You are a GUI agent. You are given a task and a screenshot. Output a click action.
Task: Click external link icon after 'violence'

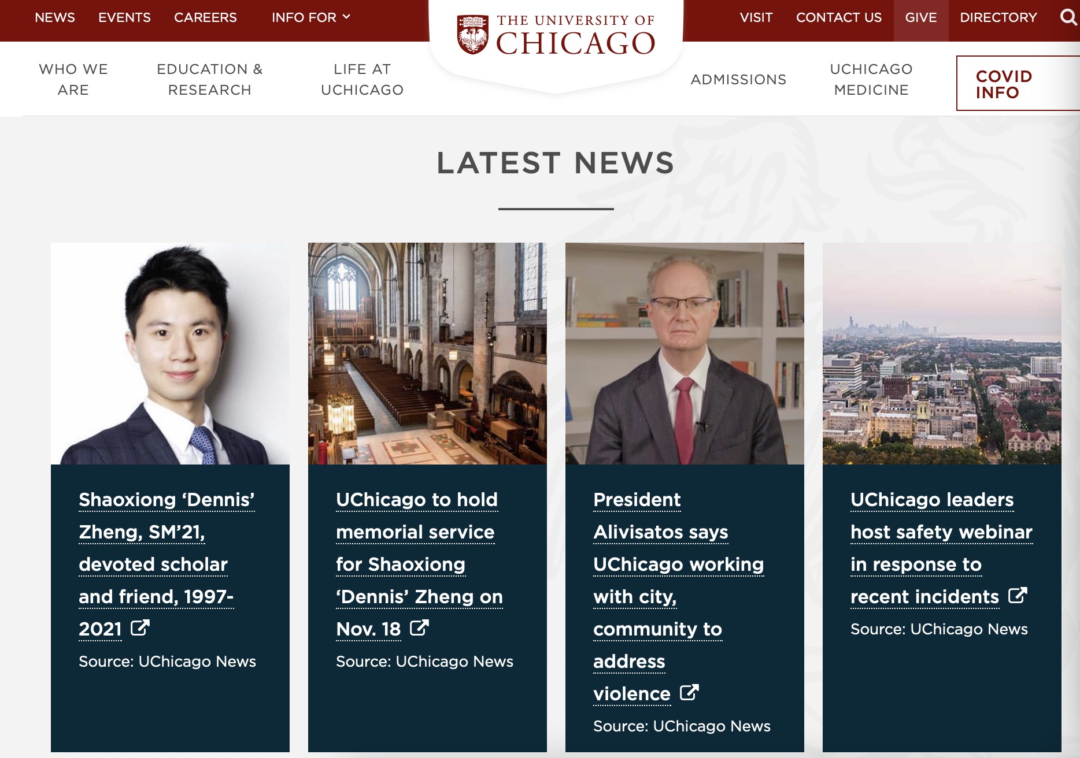tap(689, 692)
